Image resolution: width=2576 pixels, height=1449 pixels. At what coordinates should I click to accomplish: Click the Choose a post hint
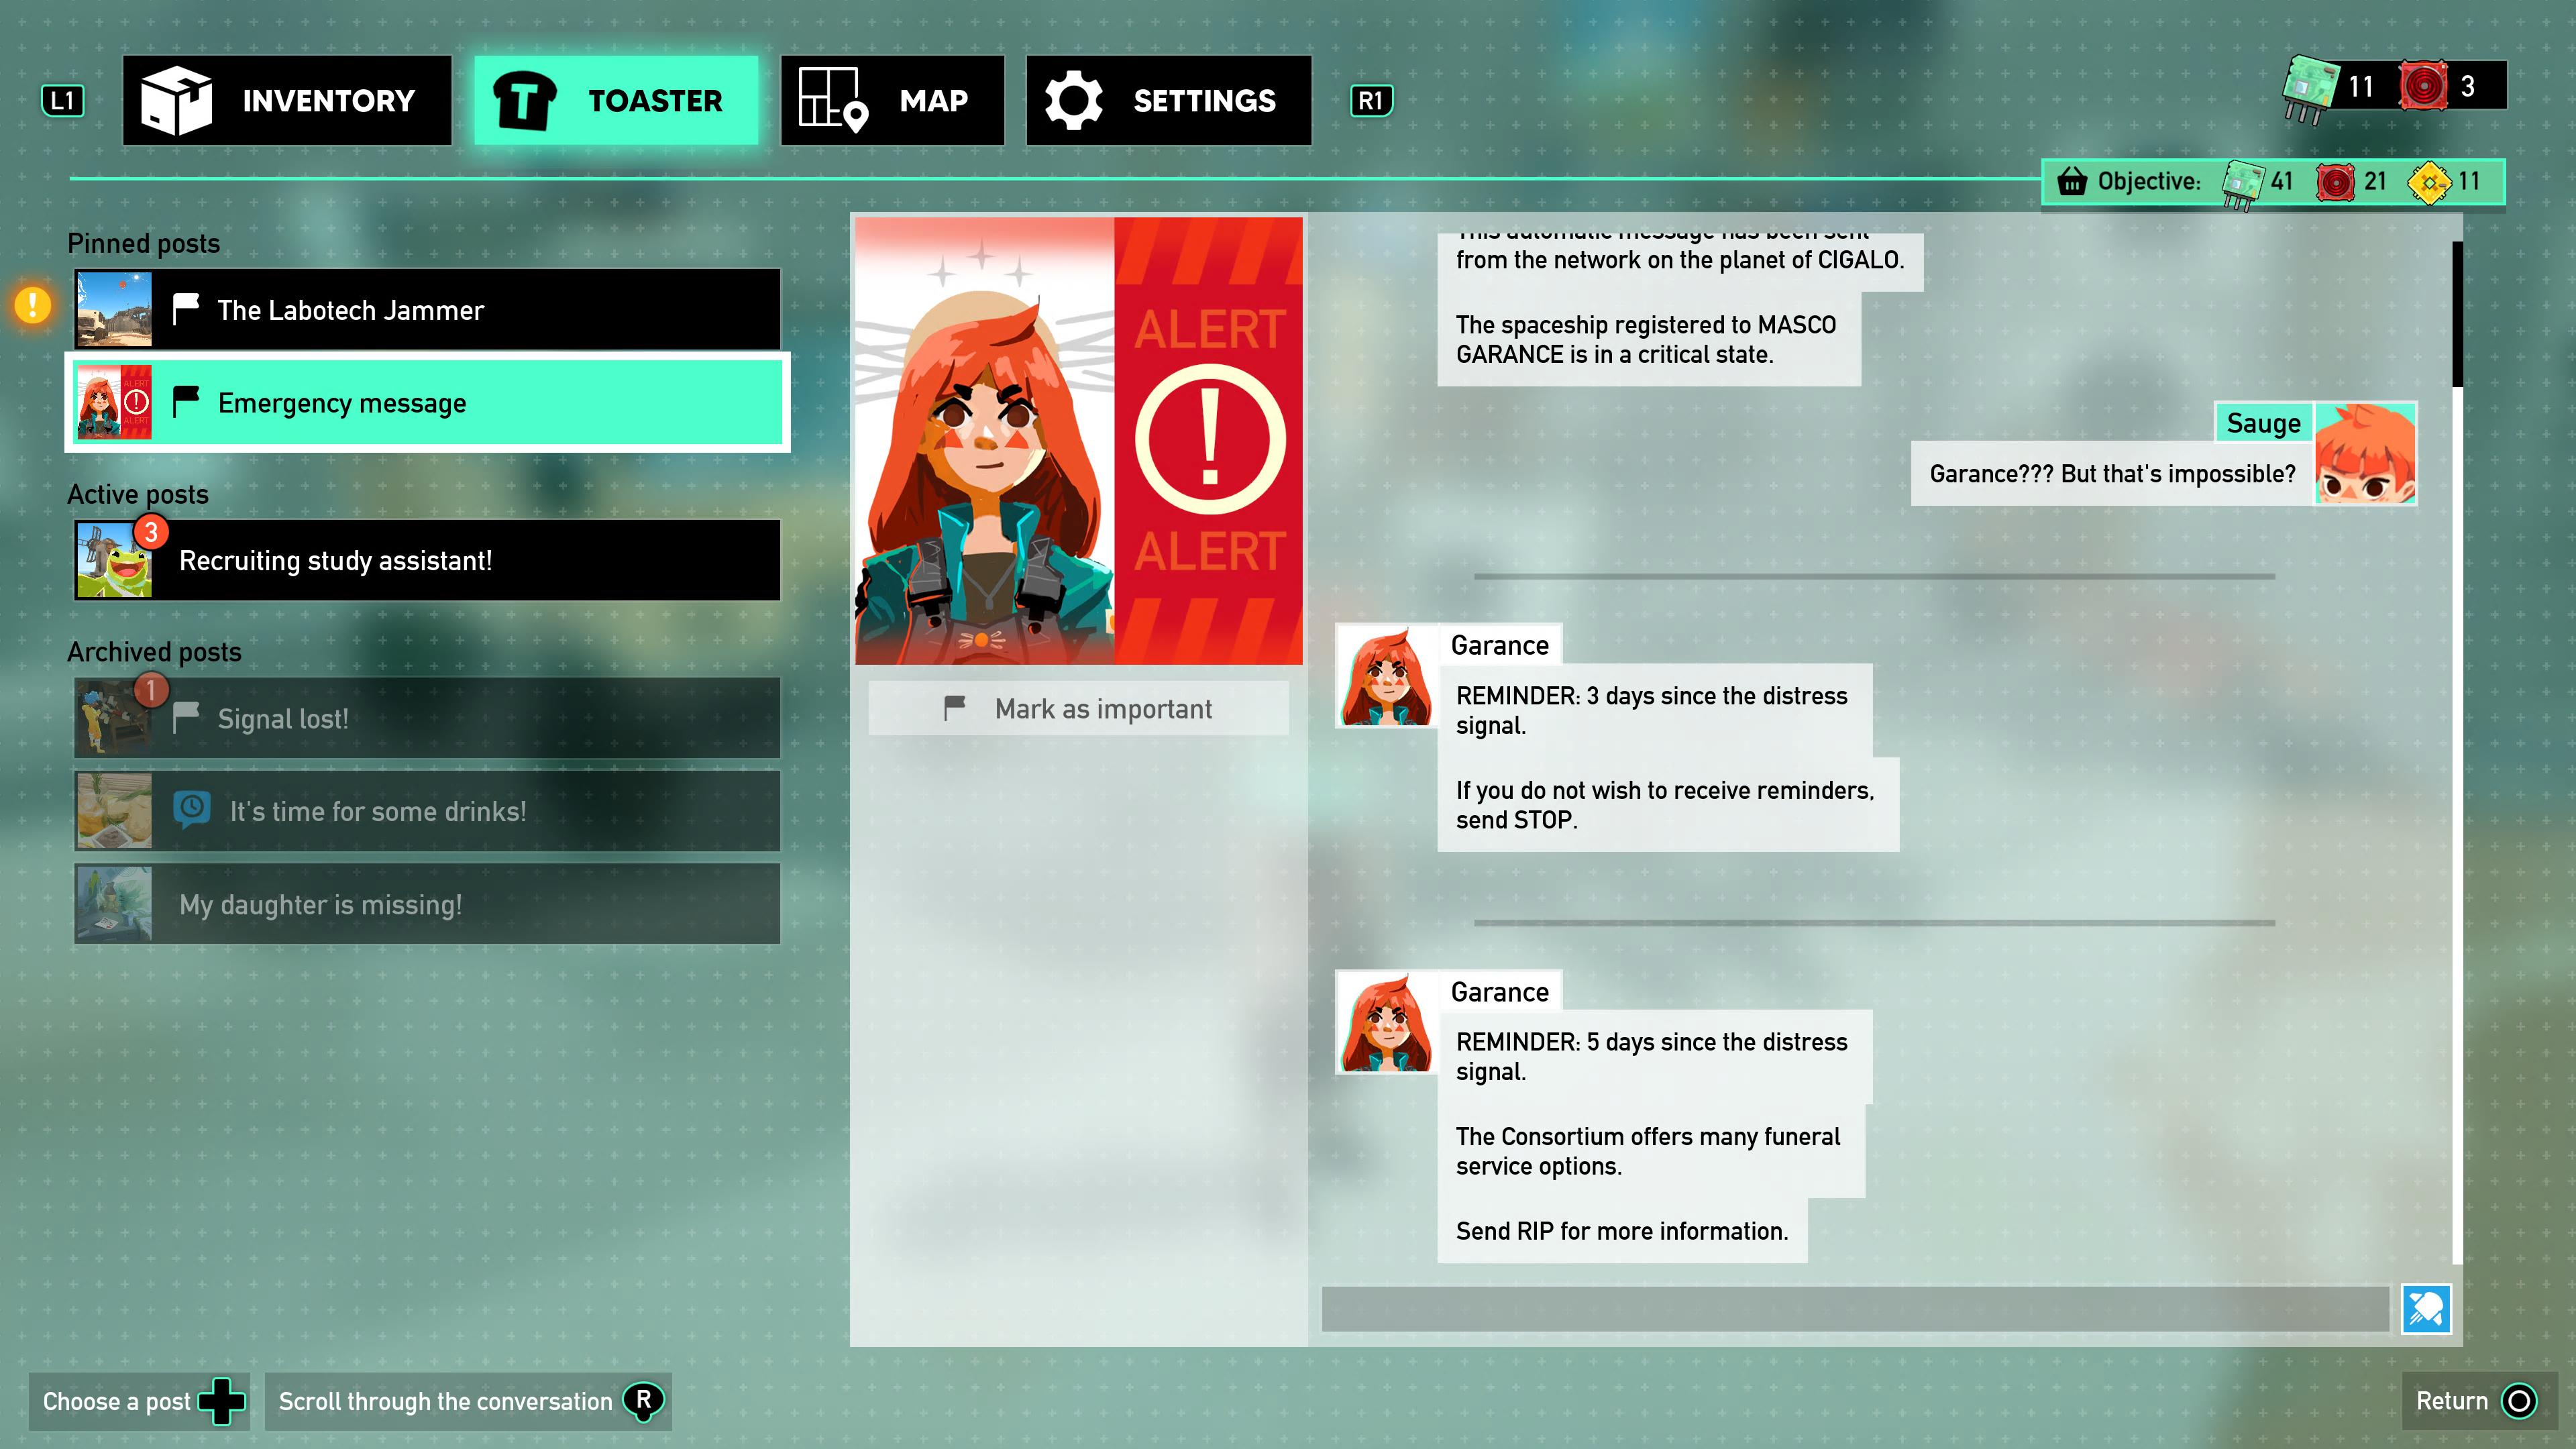coord(140,1401)
